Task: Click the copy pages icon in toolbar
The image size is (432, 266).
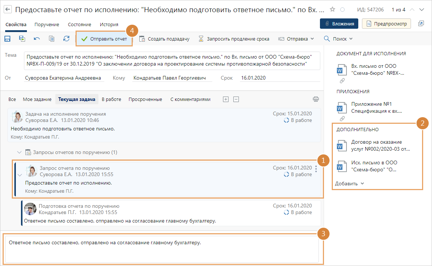Action: pyautogui.click(x=52, y=39)
